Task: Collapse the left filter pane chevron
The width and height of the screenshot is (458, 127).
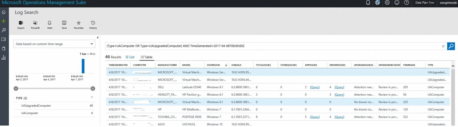Action: pos(98,37)
